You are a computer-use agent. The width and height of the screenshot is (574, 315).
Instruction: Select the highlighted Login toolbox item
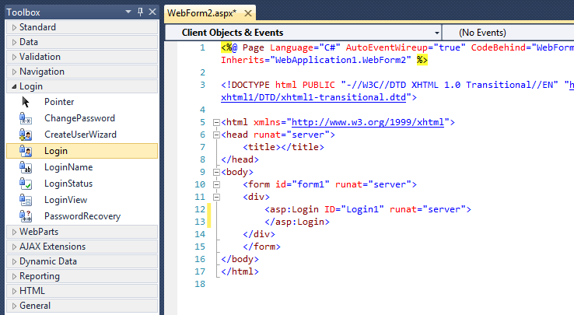(x=82, y=151)
